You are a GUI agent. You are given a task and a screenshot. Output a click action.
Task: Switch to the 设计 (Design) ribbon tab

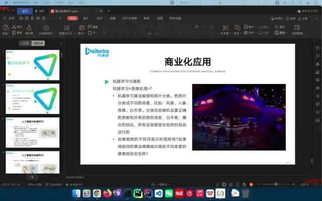(x=99, y=18)
